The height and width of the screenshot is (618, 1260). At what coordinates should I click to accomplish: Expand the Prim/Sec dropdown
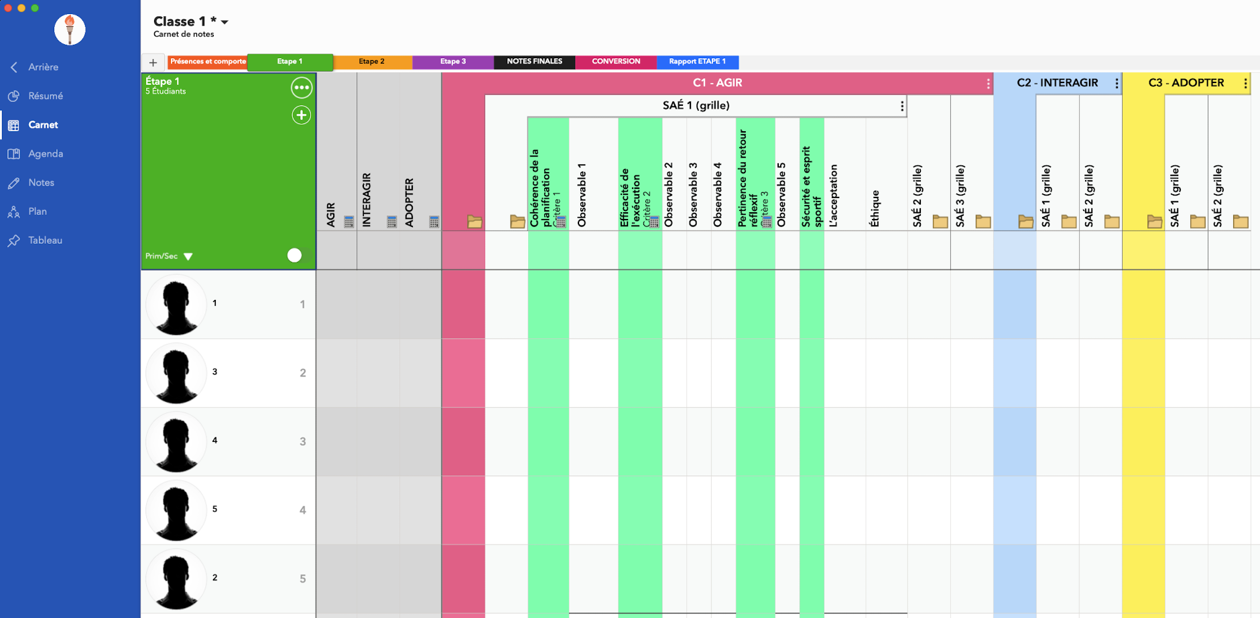188,256
